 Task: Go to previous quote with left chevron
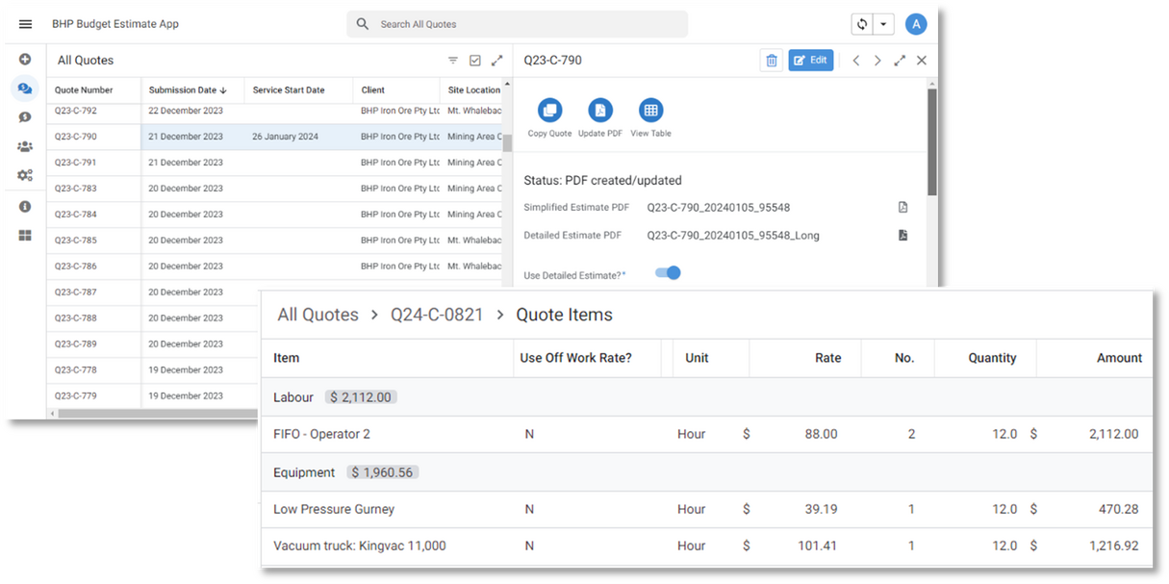855,61
